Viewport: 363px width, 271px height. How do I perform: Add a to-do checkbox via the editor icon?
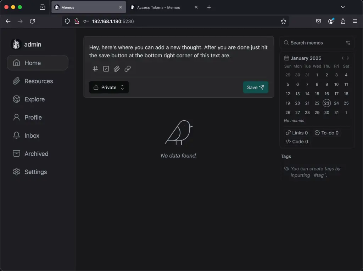[106, 69]
